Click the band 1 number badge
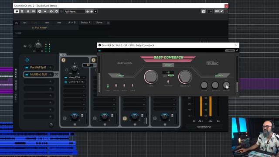 (64, 60)
